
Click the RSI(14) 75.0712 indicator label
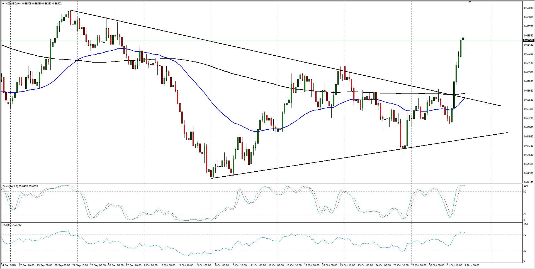click(x=12, y=225)
